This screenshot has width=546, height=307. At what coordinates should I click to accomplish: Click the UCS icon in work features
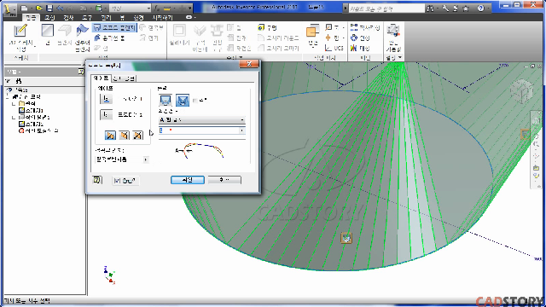tap(334, 48)
